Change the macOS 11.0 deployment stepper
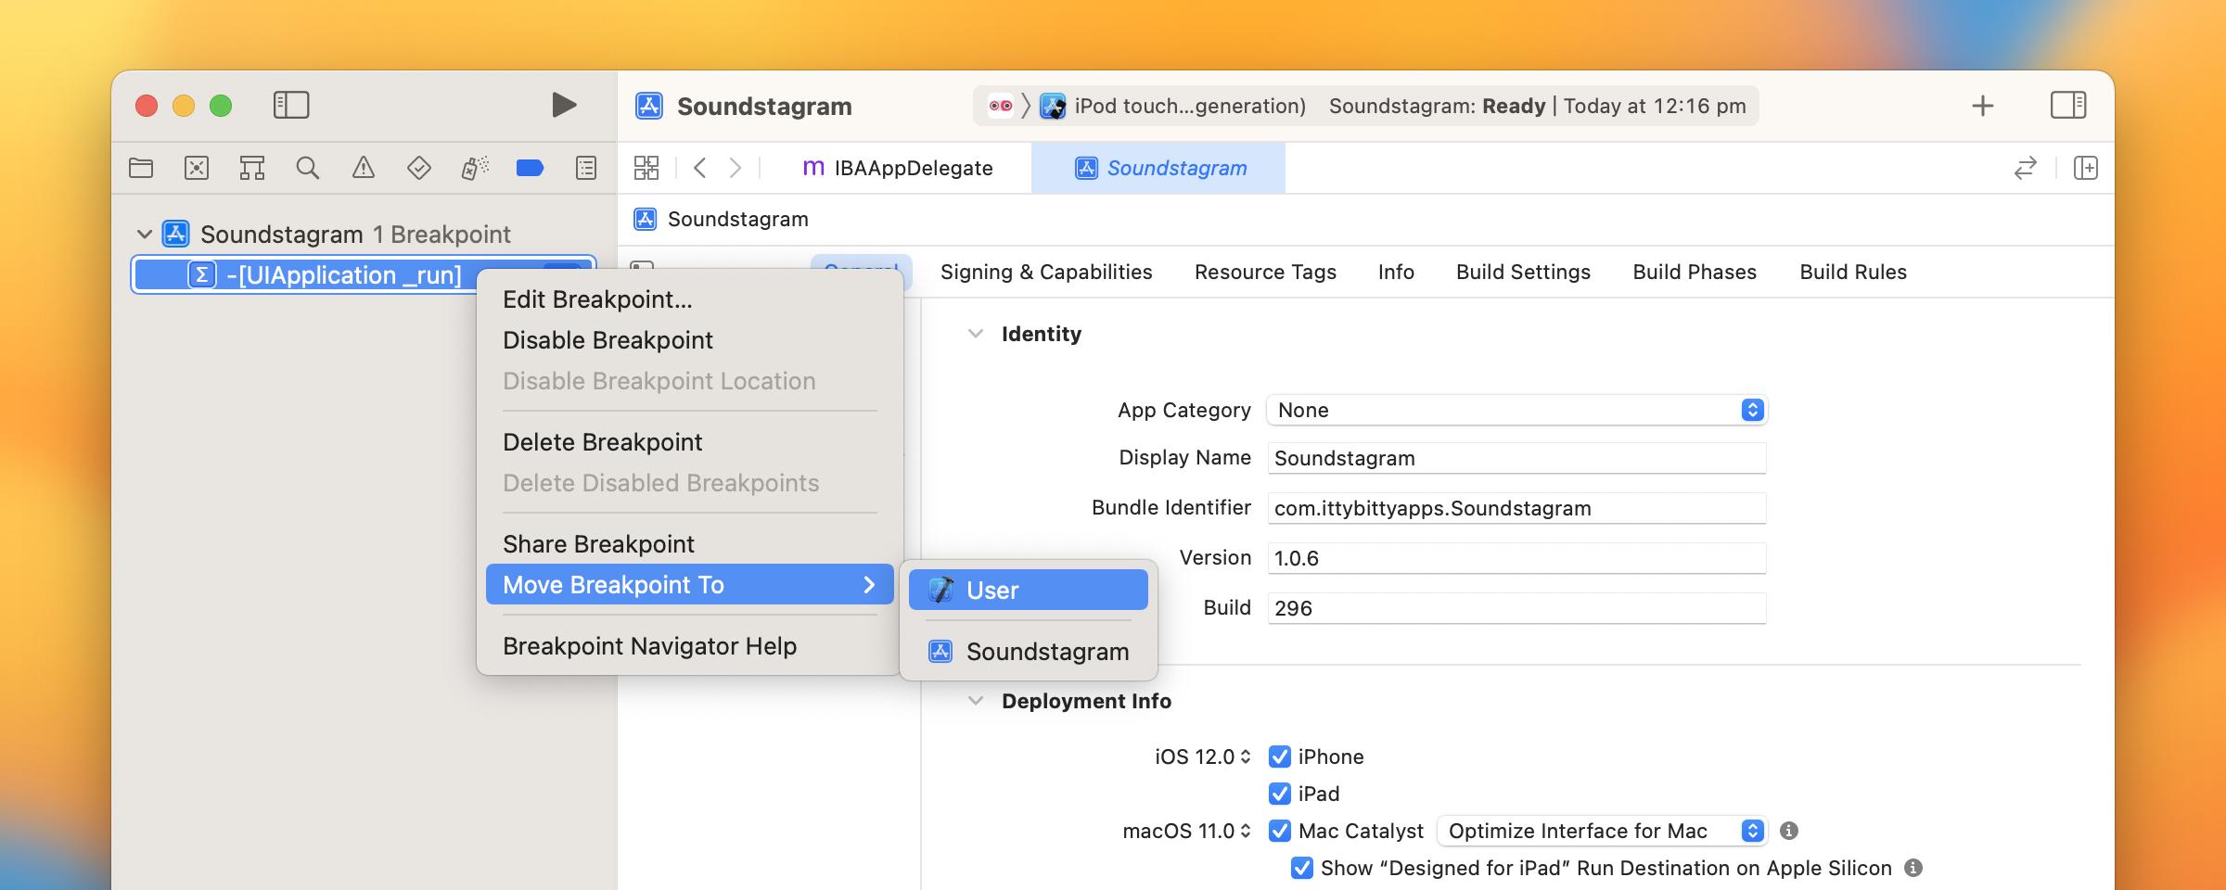Screen dimensions: 2226x890 (x=1245, y=831)
